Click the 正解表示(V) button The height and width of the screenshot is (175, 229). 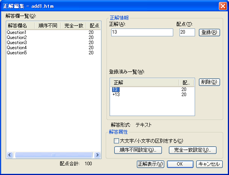point(151,164)
